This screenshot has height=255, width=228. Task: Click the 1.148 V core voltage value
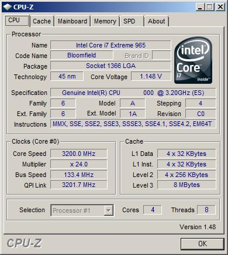click(151, 76)
